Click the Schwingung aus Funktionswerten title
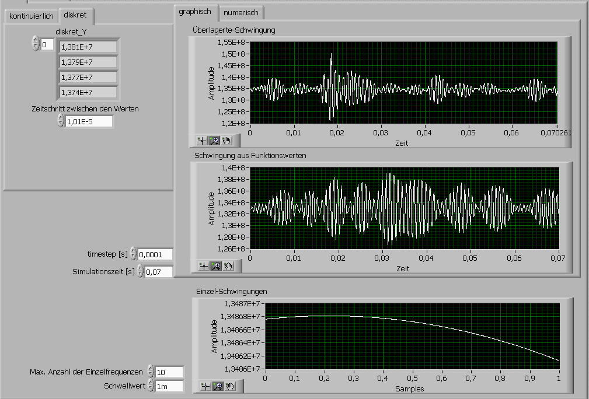589x399 pixels. [x=250, y=155]
